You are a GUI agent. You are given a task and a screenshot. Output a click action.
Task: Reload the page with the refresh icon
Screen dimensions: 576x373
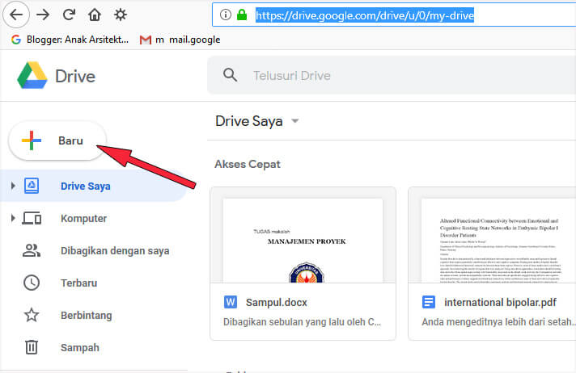69,15
